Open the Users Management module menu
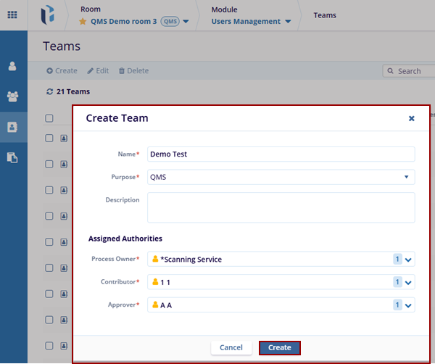This screenshot has width=435, height=364. click(x=251, y=22)
